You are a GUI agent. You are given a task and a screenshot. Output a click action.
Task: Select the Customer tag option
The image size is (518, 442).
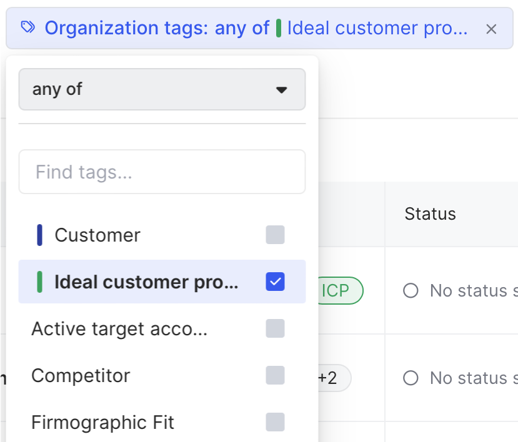pos(97,235)
